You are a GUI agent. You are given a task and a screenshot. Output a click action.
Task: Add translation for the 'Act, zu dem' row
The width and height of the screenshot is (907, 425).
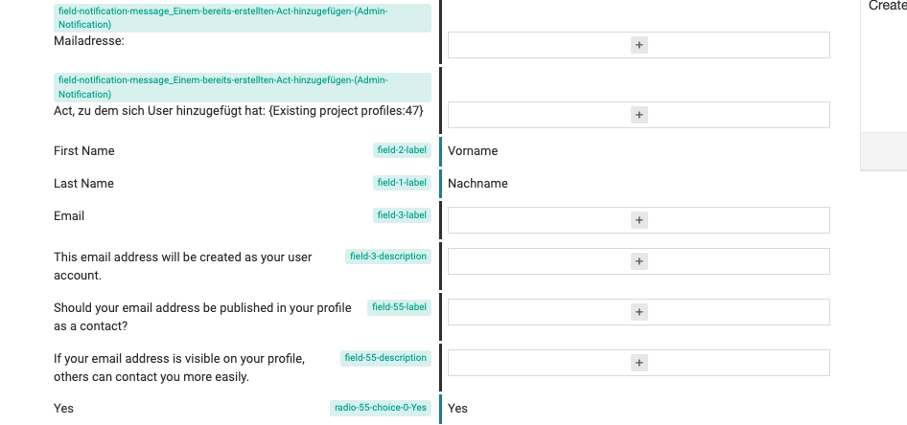pos(640,115)
